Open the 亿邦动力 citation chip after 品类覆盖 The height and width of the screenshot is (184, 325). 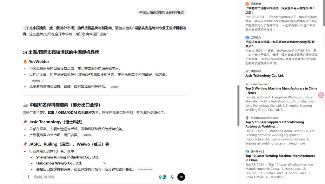pos(115,87)
